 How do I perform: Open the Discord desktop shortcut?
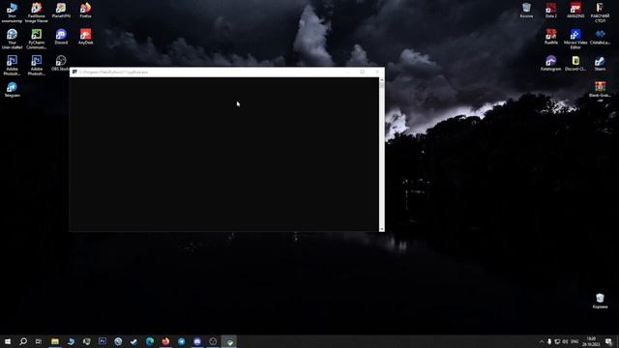click(61, 37)
